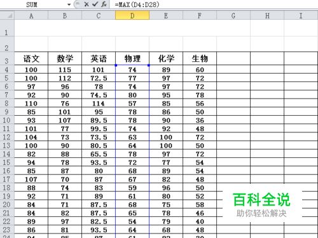The image size is (318, 238).
Task: Expand the Name Box dropdown arrow
Action: point(69,4)
